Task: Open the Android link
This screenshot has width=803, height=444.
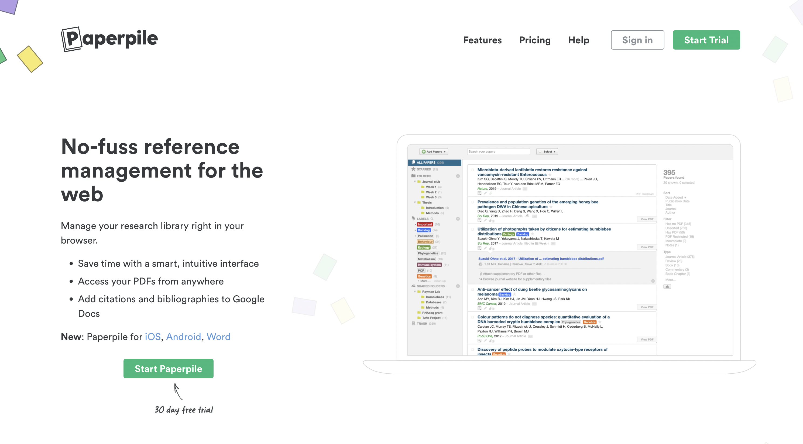Action: pos(184,337)
